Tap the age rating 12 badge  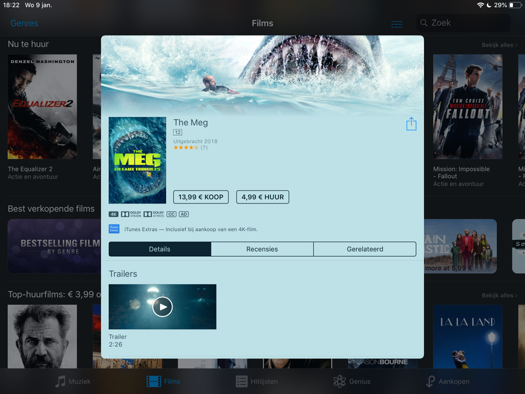click(x=178, y=133)
